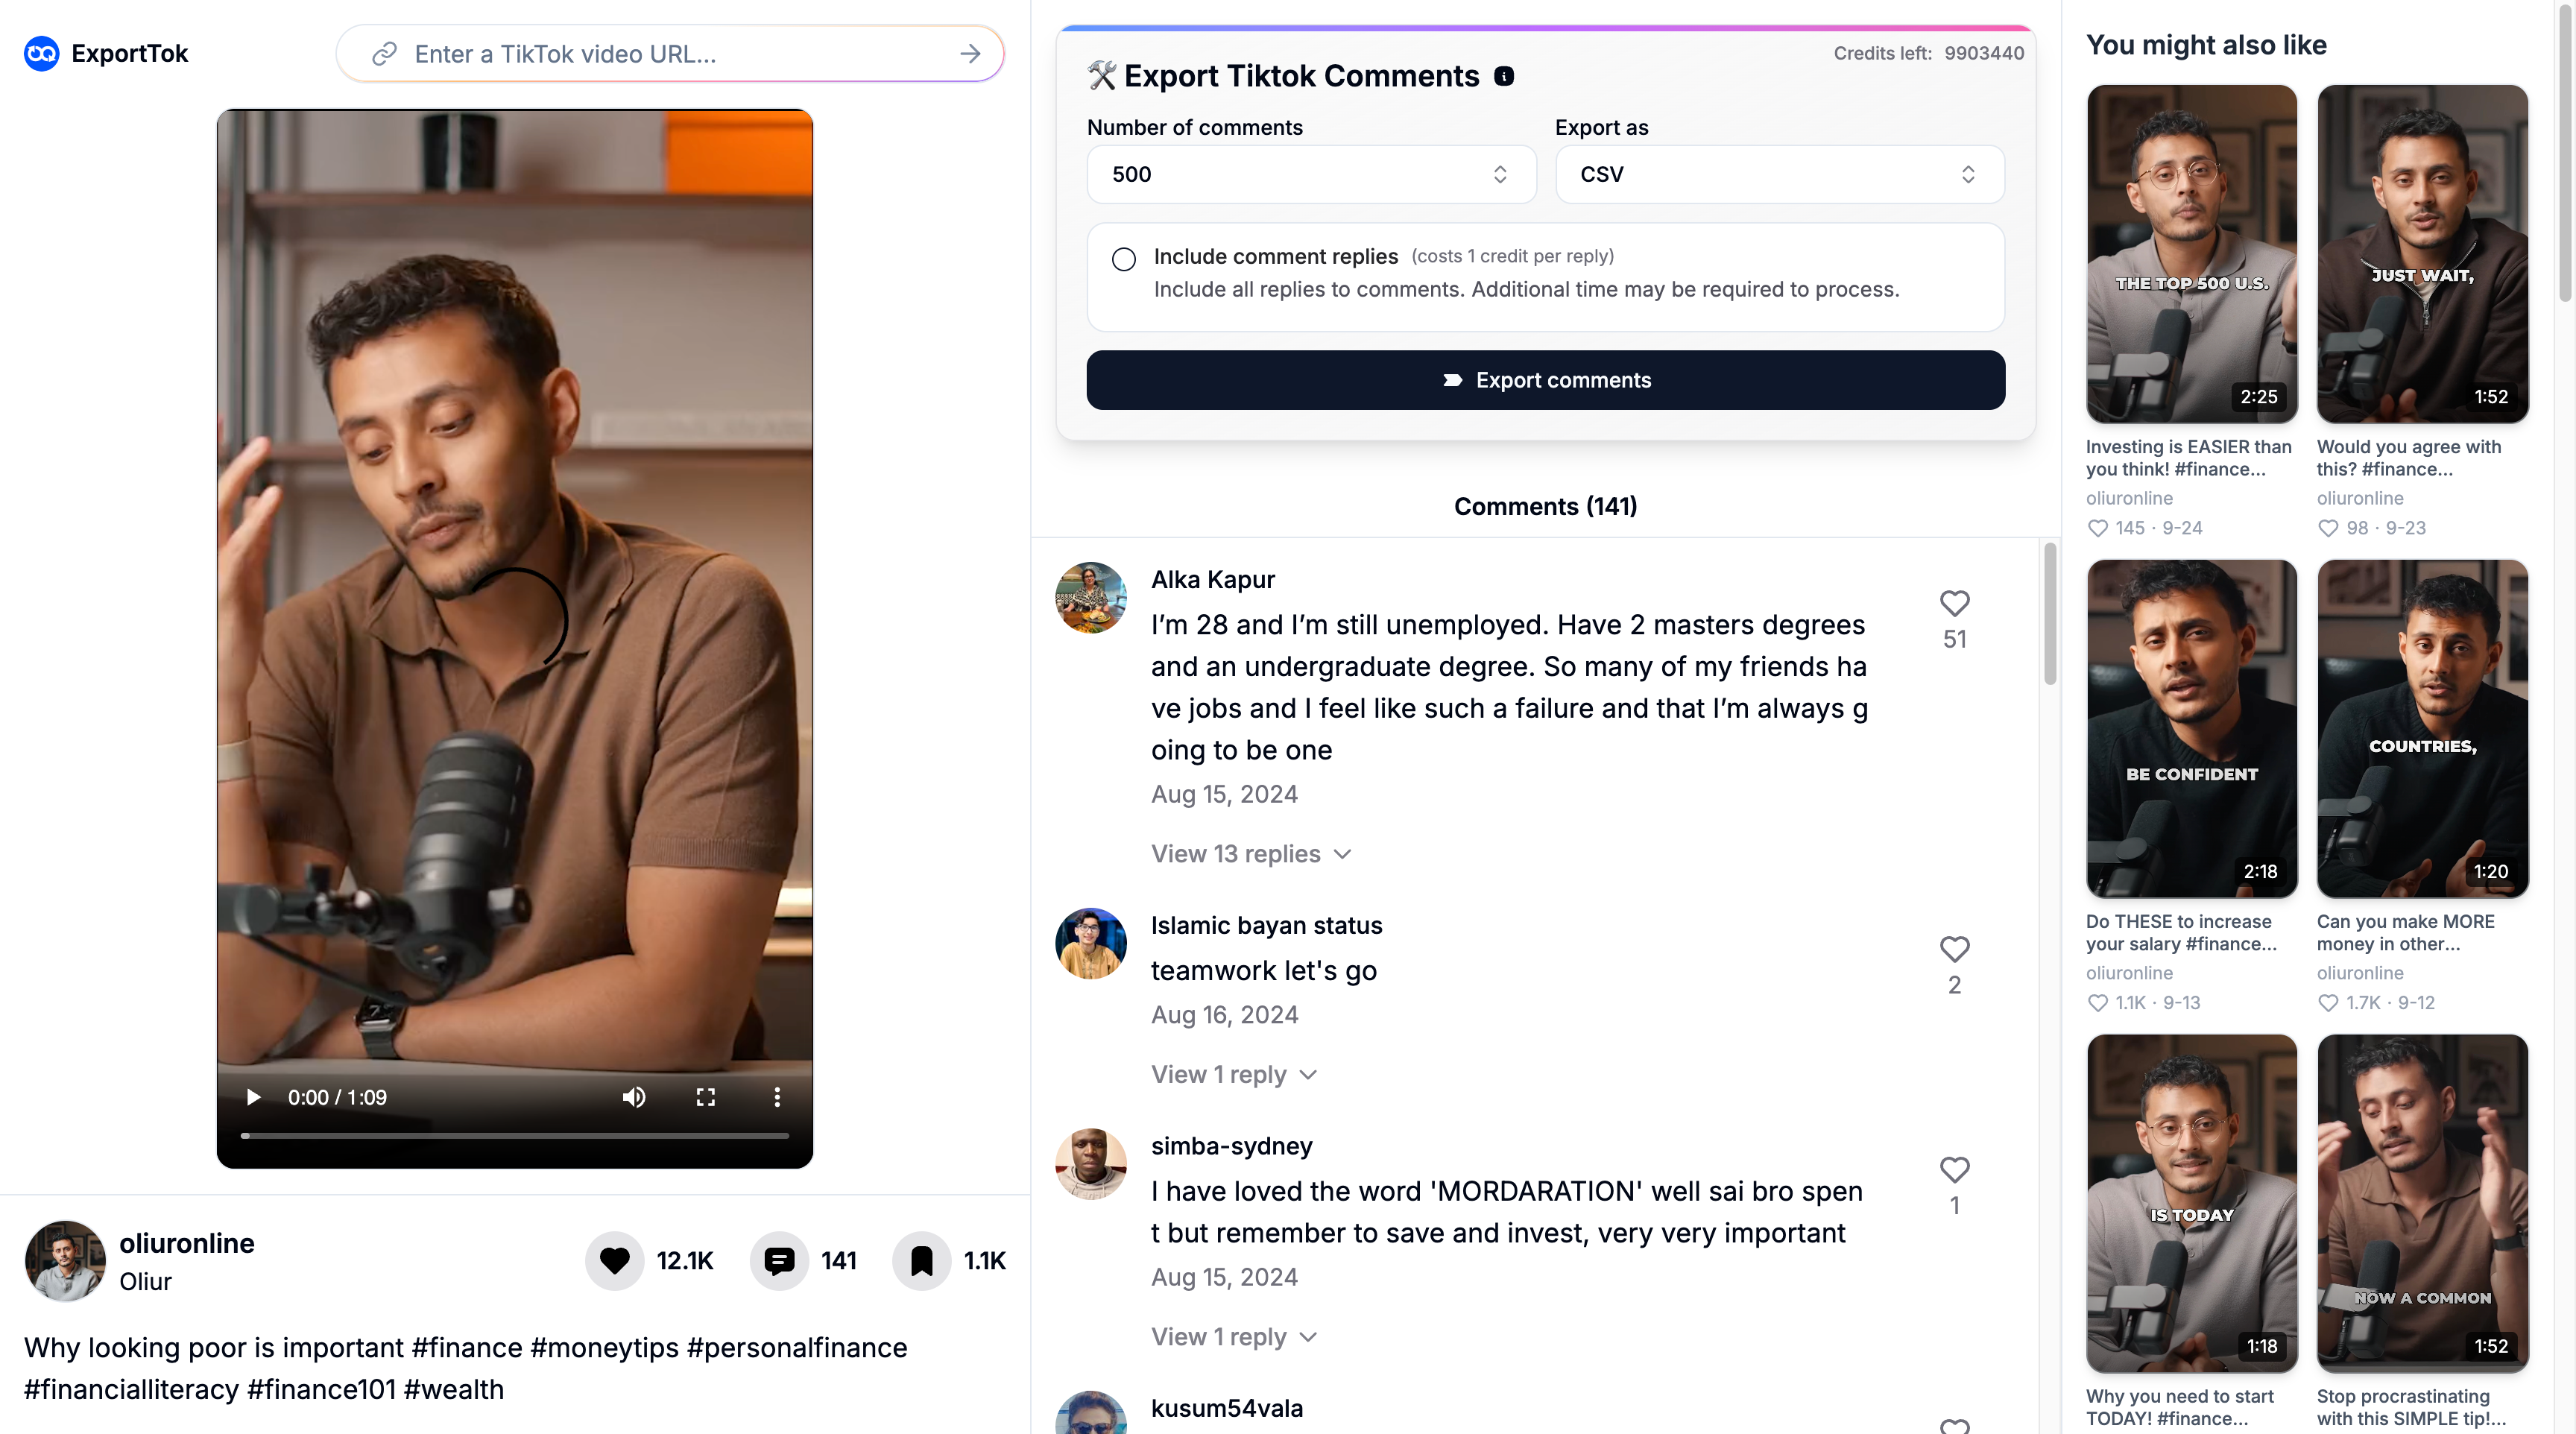Open the Number of comments dropdown

(x=1310, y=174)
